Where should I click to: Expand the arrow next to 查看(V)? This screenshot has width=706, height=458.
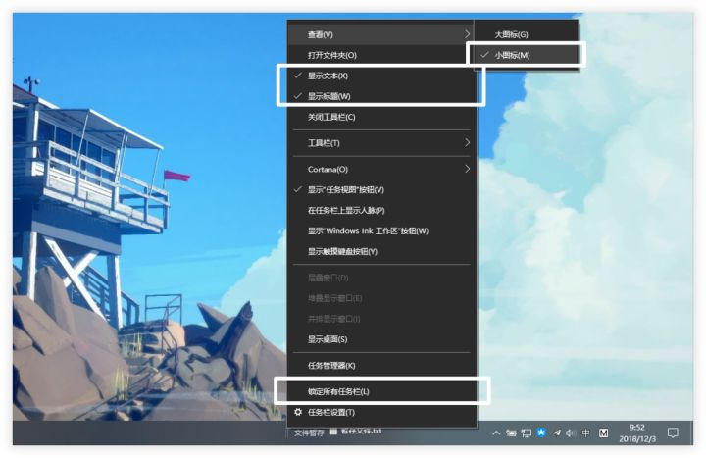click(x=467, y=34)
